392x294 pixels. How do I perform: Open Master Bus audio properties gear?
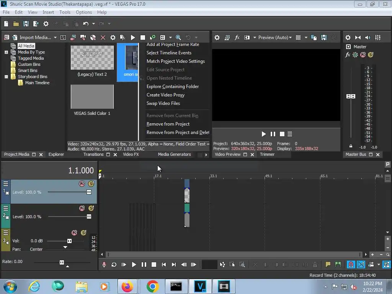coord(348,38)
